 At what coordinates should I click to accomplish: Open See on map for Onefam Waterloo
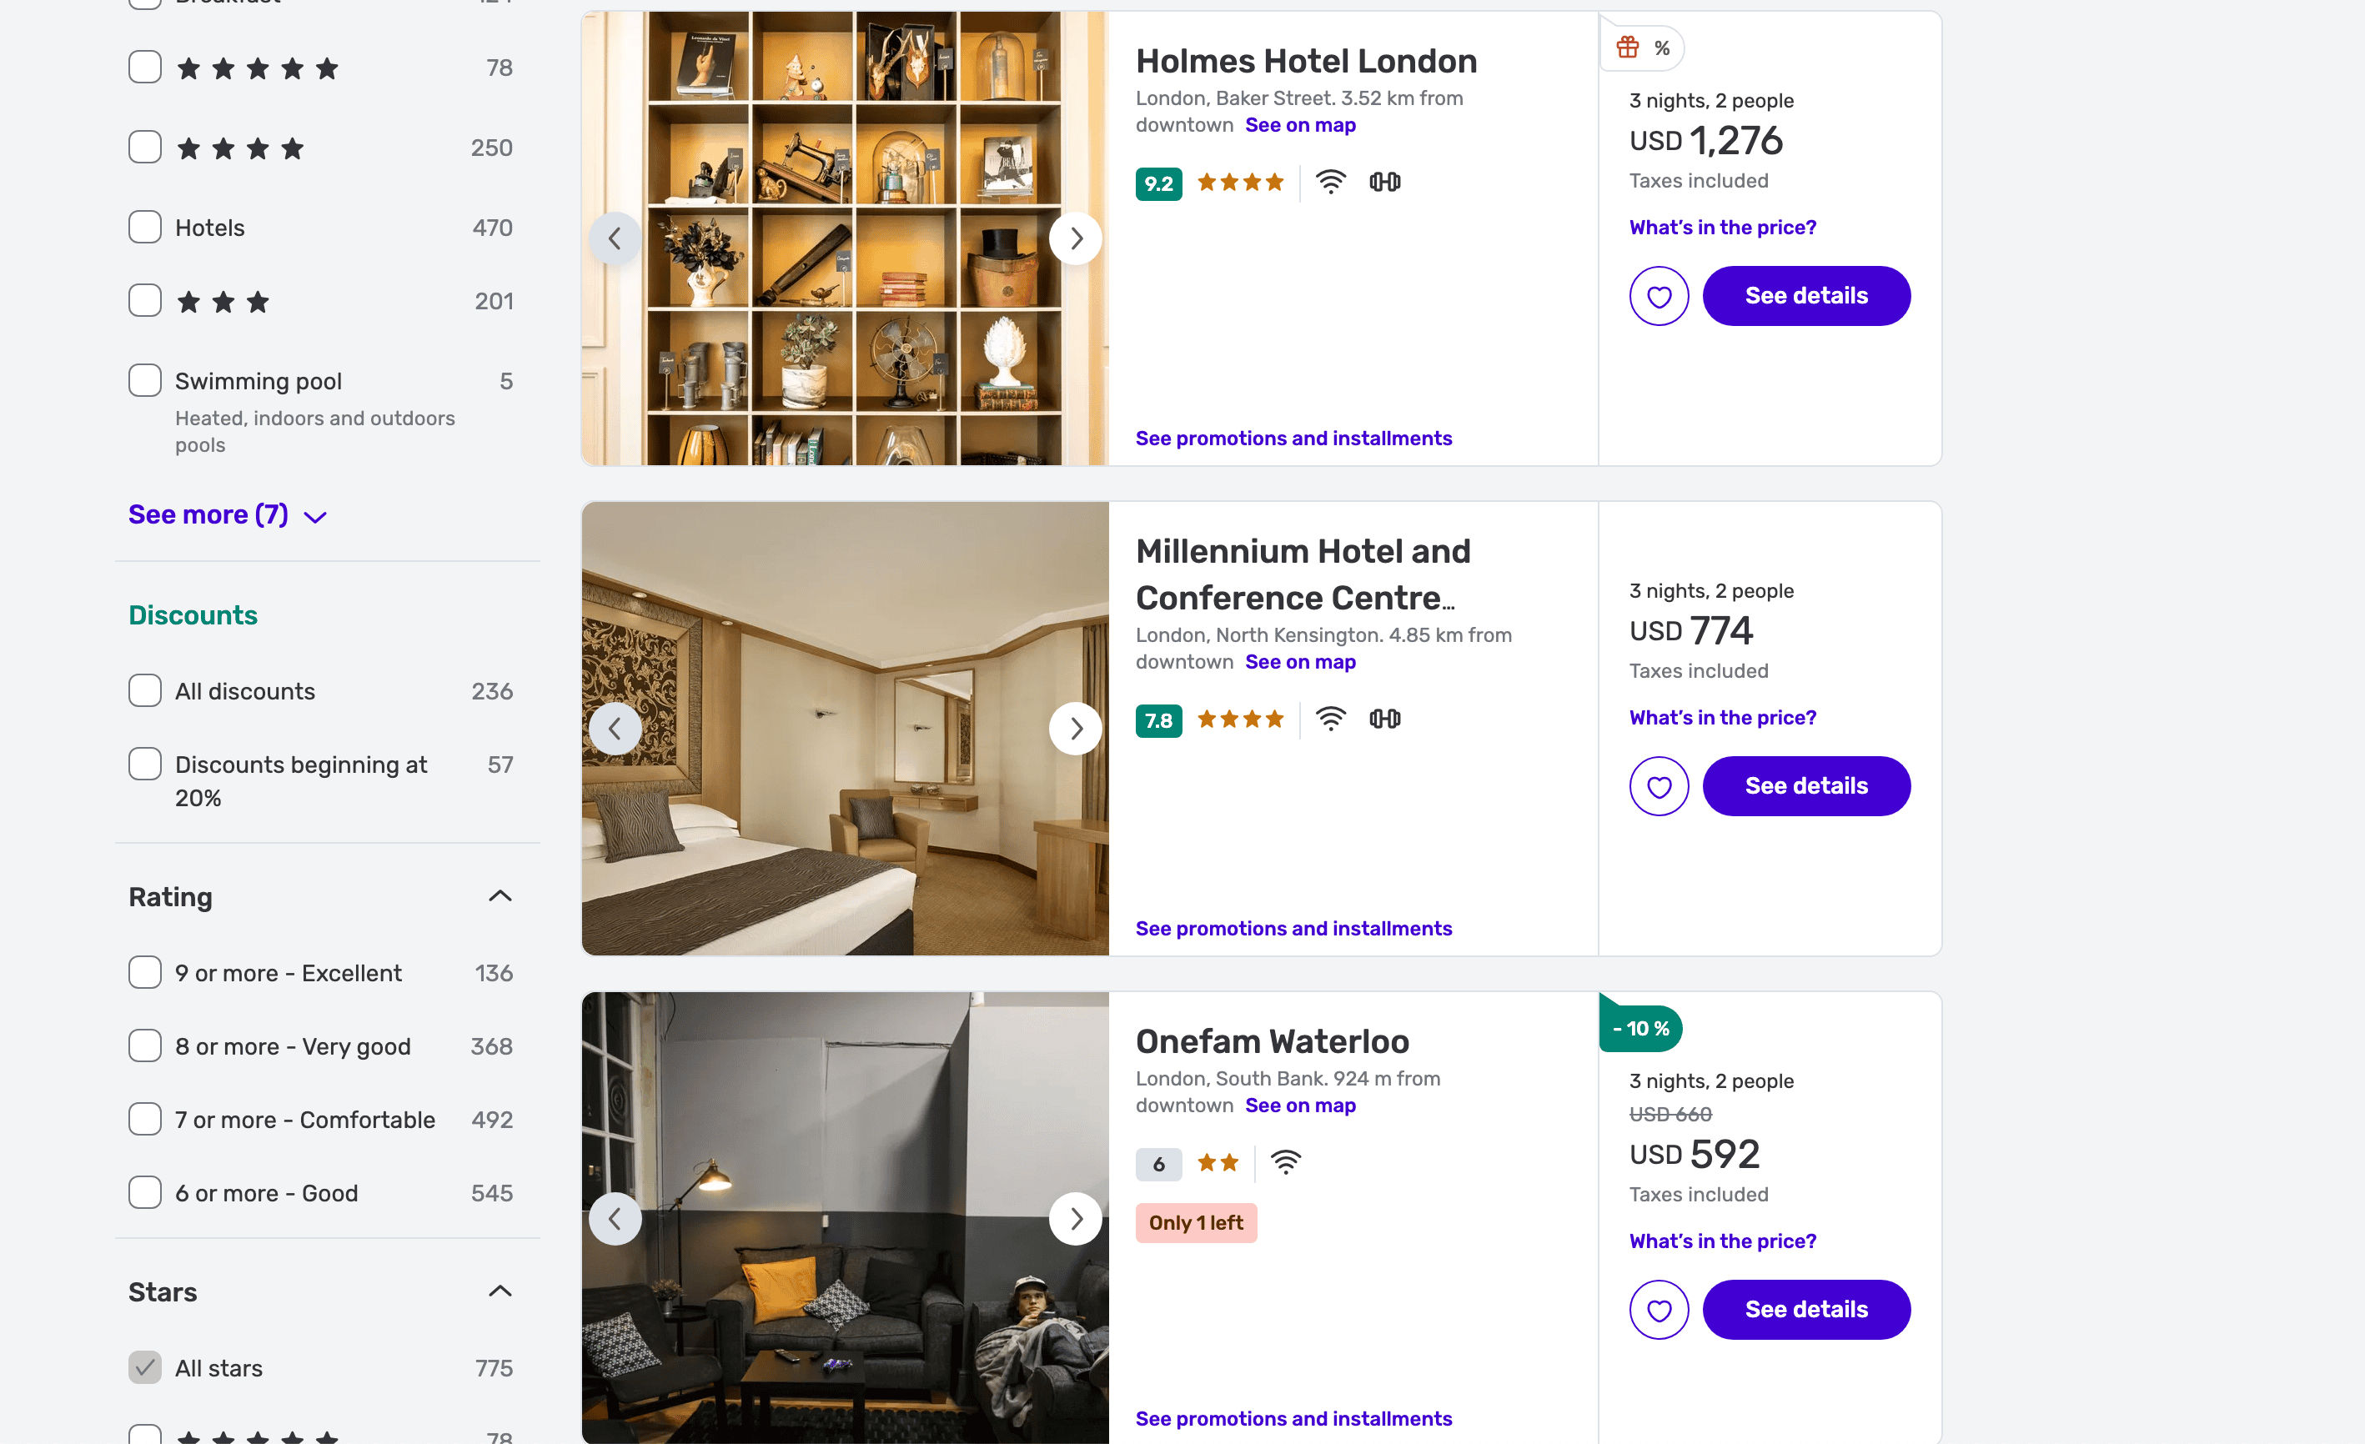tap(1299, 1106)
